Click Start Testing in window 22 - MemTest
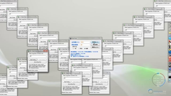The width and height of the screenshot is (171, 96). pos(23,68)
